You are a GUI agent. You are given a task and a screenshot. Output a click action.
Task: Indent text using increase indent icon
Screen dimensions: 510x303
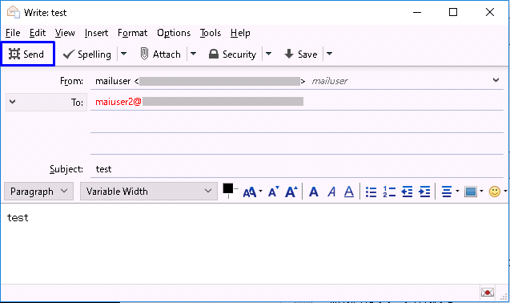click(424, 192)
